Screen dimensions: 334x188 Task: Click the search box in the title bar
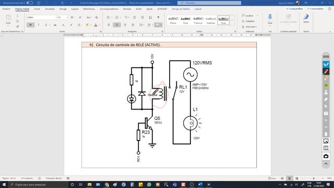pos(209,3)
